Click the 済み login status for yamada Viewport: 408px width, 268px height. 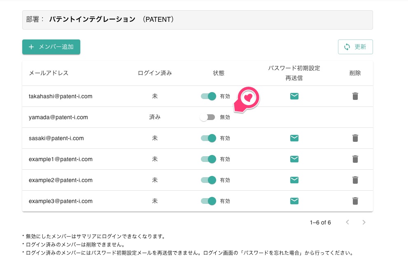[x=155, y=117]
